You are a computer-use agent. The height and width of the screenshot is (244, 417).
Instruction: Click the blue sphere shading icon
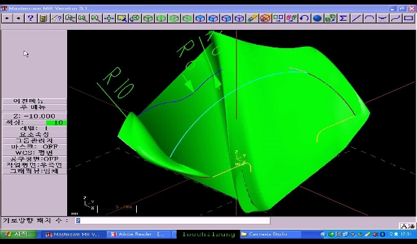pos(317,18)
